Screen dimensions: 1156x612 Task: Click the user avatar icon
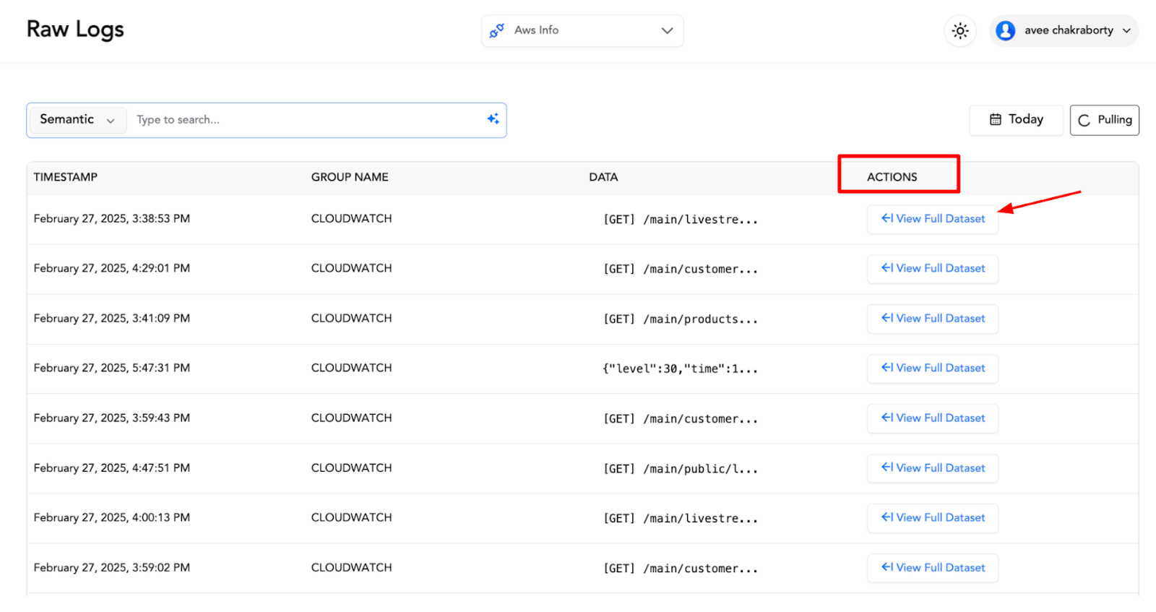coord(1006,30)
